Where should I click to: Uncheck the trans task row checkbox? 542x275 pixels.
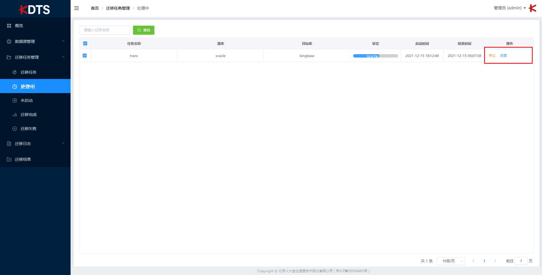(x=85, y=56)
